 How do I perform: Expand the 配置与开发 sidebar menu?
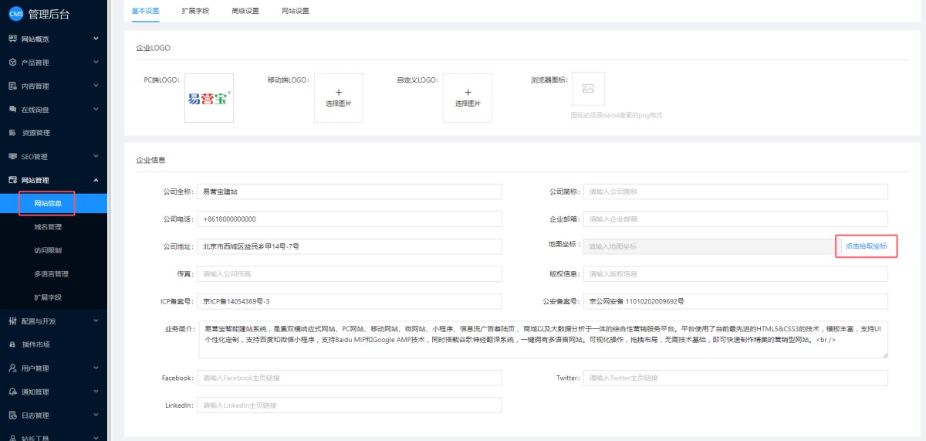point(52,321)
